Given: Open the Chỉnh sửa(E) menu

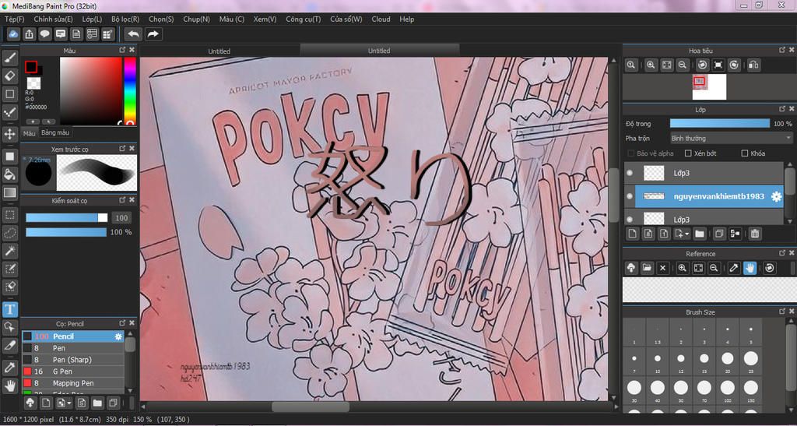Looking at the screenshot, I should point(54,19).
